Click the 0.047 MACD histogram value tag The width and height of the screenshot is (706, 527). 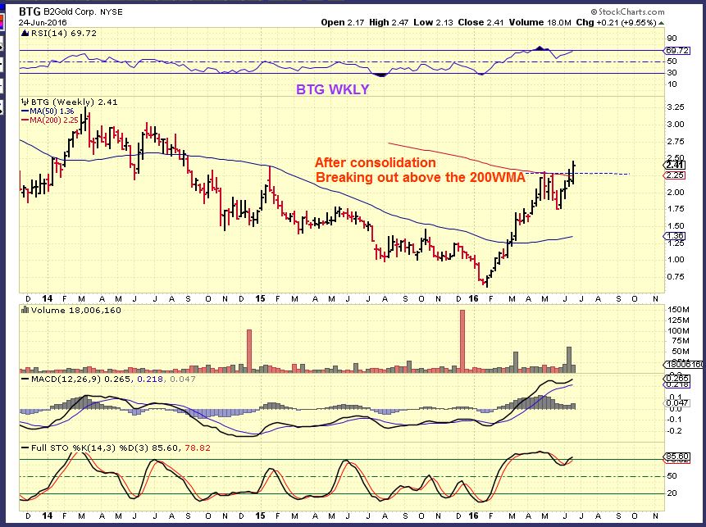pyautogui.click(x=676, y=402)
